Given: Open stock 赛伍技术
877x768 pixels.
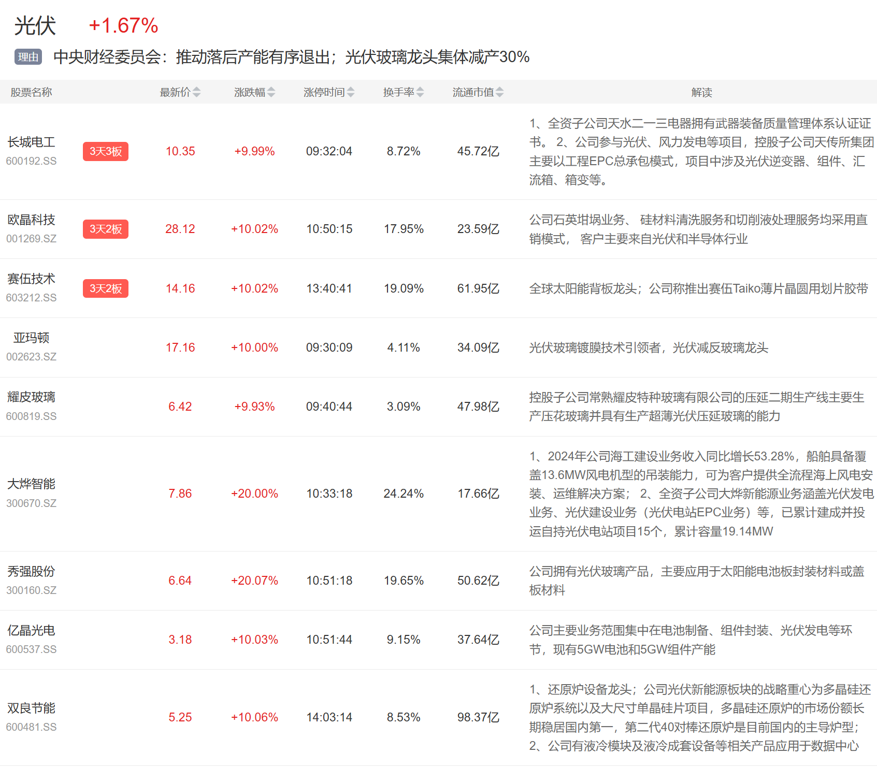Looking at the screenshot, I should 31,279.
